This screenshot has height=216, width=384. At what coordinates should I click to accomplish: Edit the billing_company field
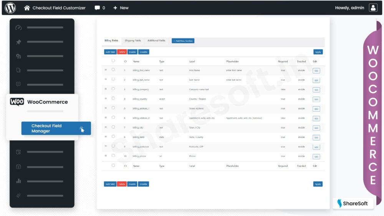[316, 90]
